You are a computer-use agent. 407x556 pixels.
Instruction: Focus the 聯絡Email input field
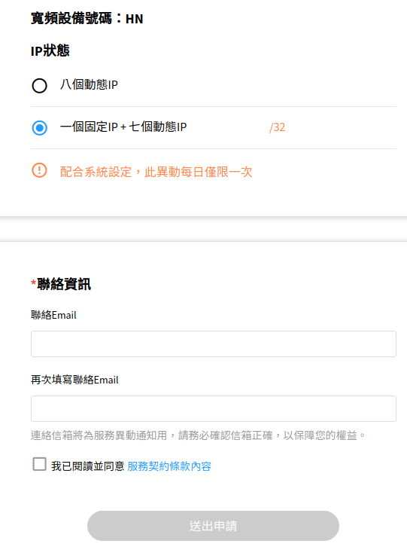[x=213, y=344]
